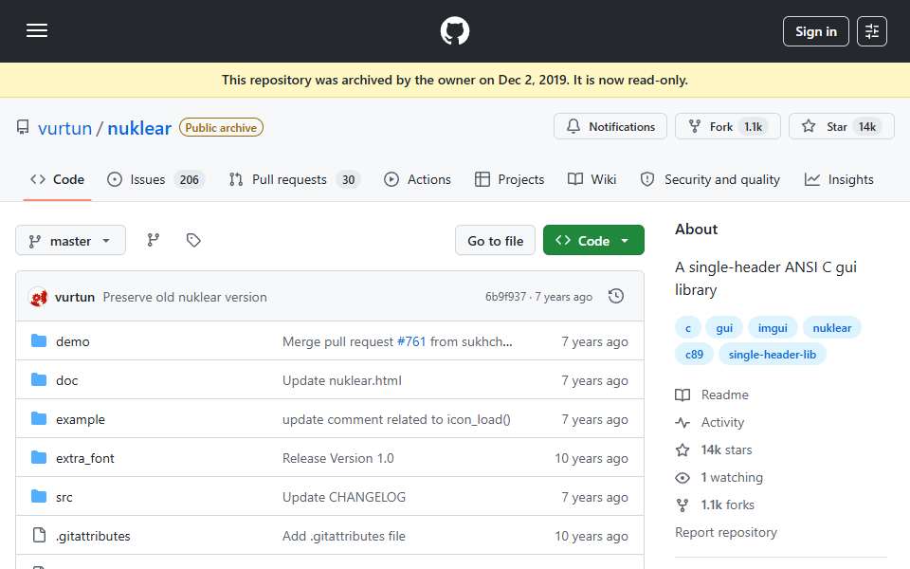Viewport: 910px width, 569px height.
Task: Open 'Add .gitattributes file' commit message
Action: [343, 536]
